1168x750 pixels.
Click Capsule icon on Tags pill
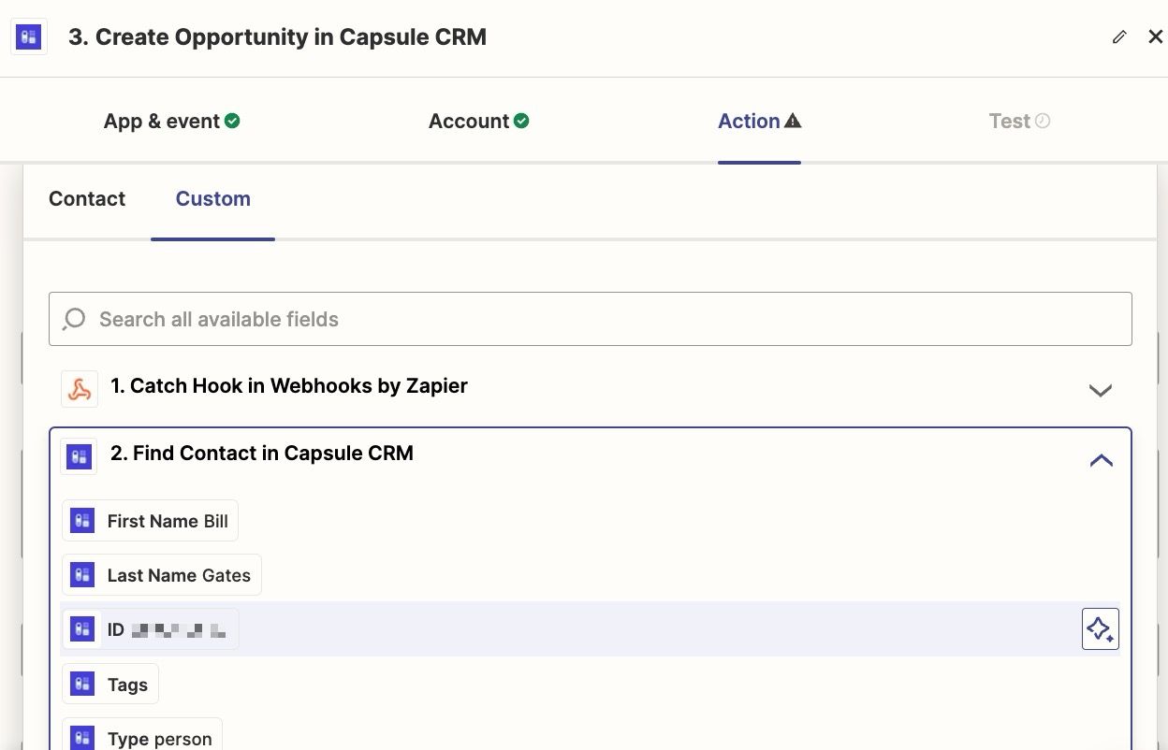tap(82, 685)
